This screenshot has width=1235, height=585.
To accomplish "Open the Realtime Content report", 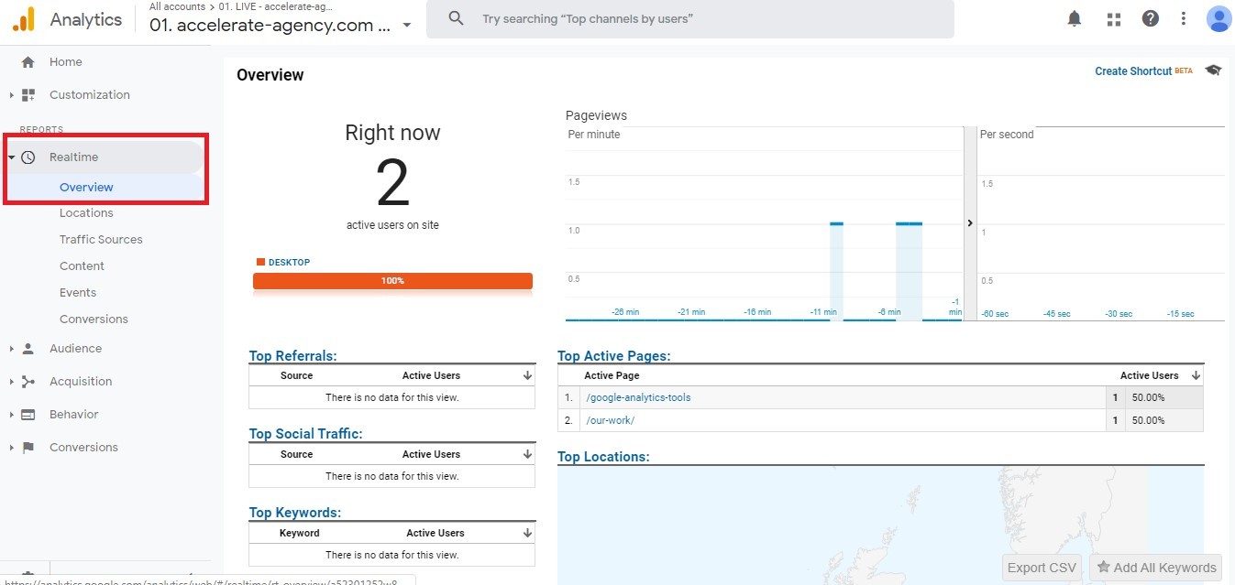I will [82, 266].
